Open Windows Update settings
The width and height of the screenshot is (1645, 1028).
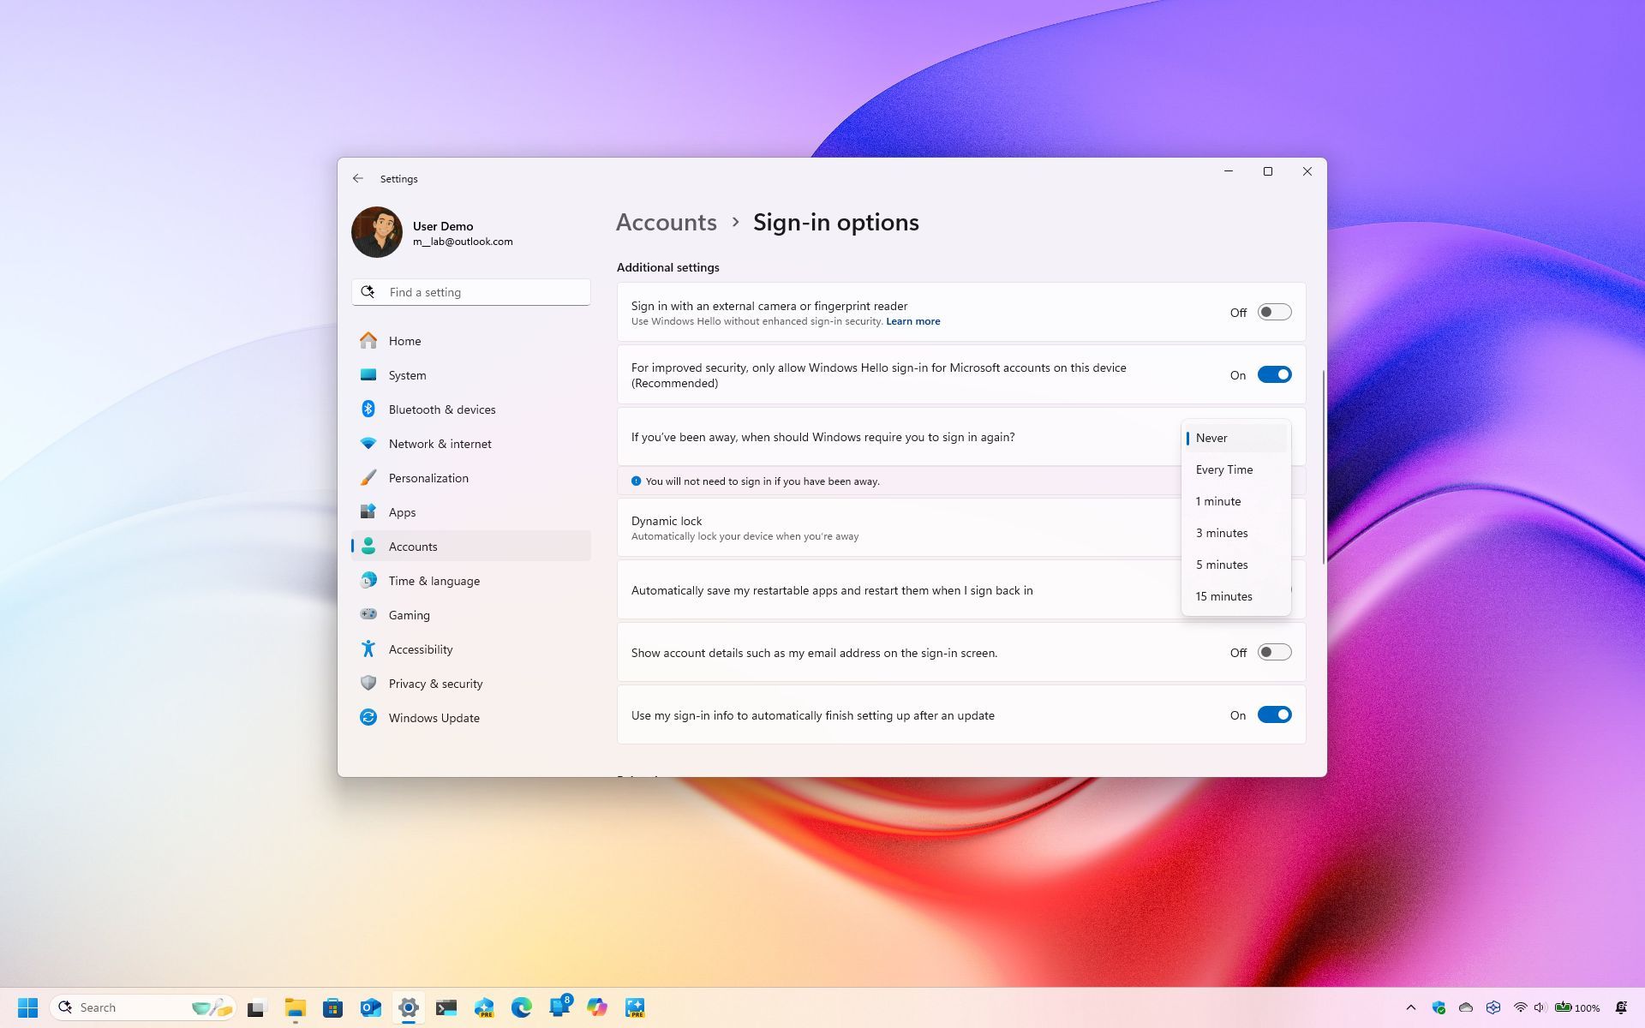click(434, 718)
